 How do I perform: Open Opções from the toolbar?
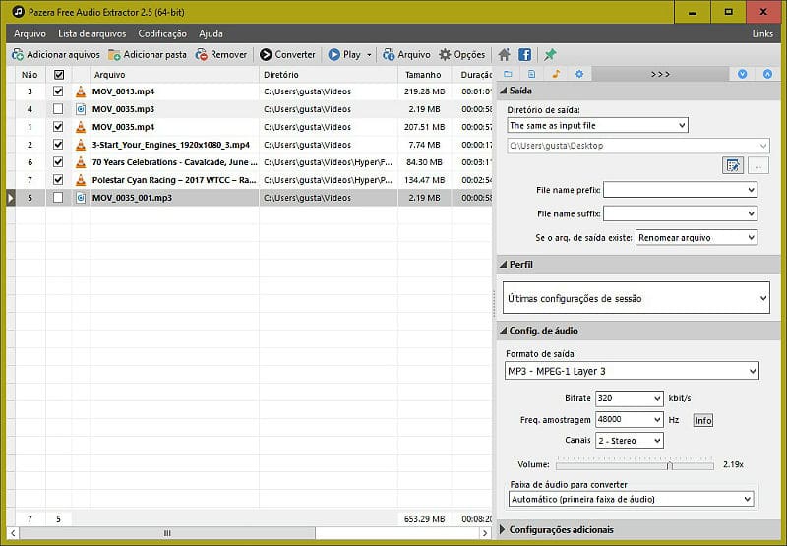click(462, 55)
